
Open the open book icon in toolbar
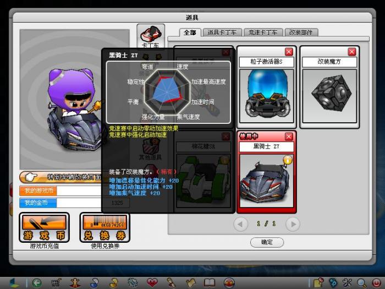(210, 283)
